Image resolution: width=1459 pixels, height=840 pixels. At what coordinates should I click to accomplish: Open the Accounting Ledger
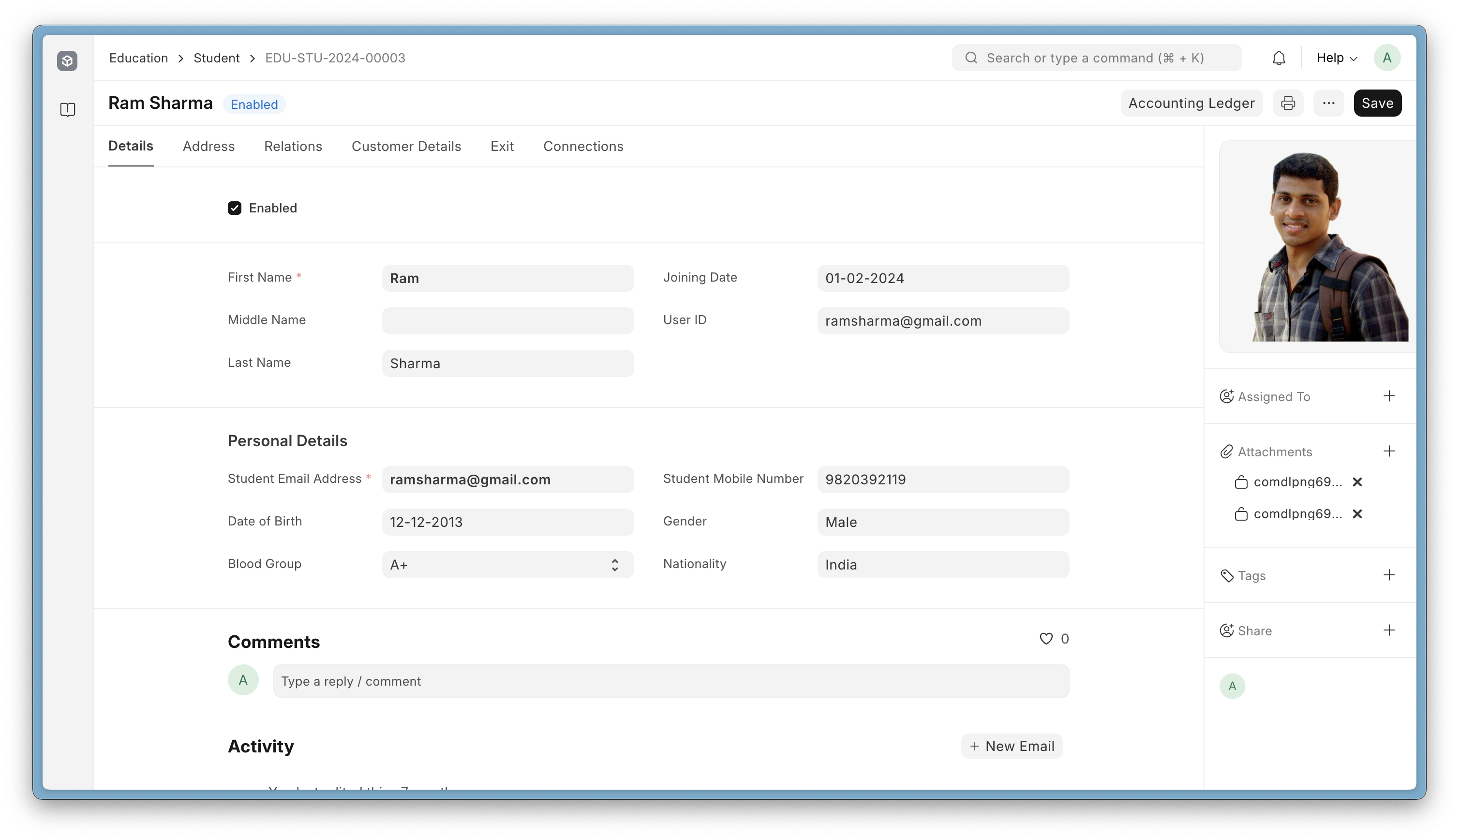click(x=1191, y=103)
